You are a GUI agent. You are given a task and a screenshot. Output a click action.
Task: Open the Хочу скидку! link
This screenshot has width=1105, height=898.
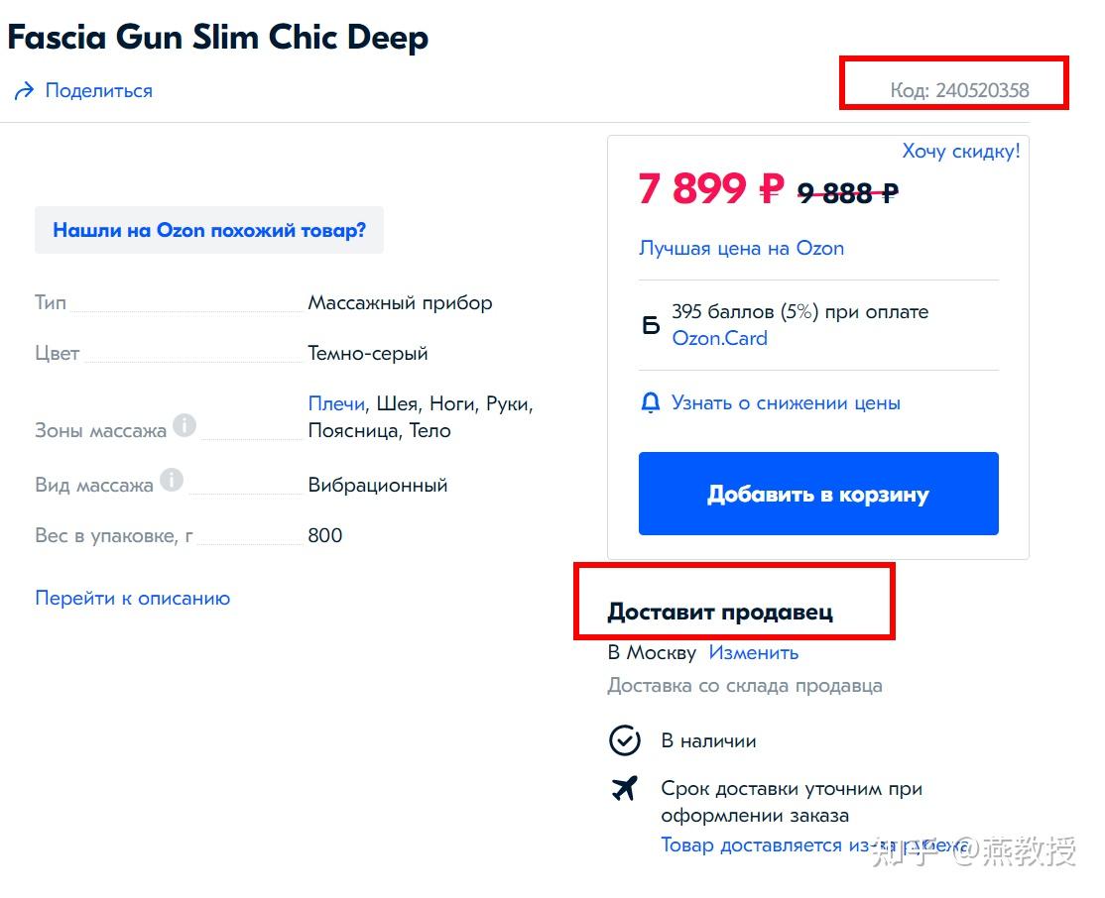tap(961, 151)
